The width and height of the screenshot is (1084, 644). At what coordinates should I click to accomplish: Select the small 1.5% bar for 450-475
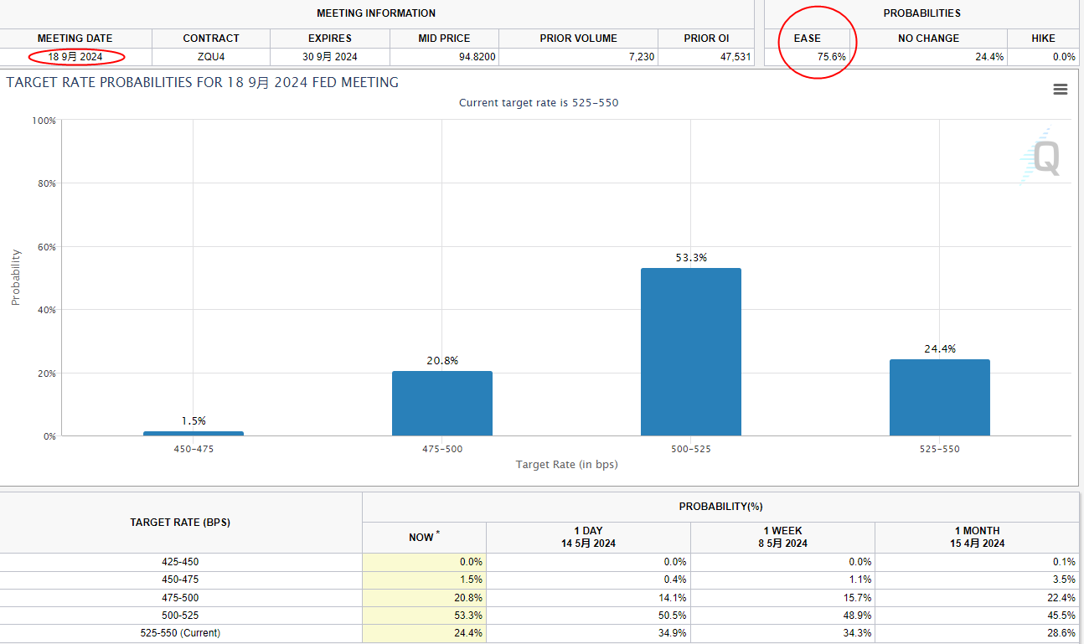click(193, 433)
